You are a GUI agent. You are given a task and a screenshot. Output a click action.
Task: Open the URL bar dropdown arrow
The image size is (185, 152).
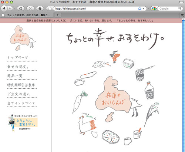click(144, 9)
